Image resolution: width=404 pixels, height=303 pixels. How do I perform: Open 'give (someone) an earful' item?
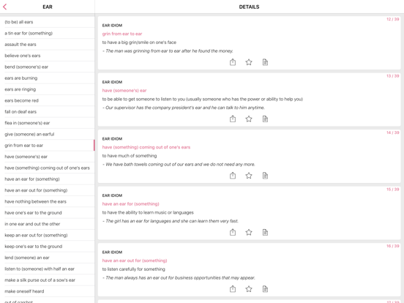point(48,134)
